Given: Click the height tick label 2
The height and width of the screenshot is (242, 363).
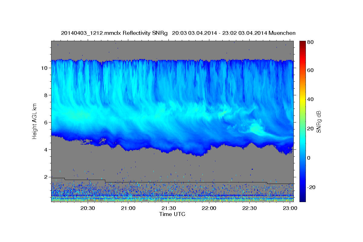Looking at the screenshot, I should [x=46, y=177].
